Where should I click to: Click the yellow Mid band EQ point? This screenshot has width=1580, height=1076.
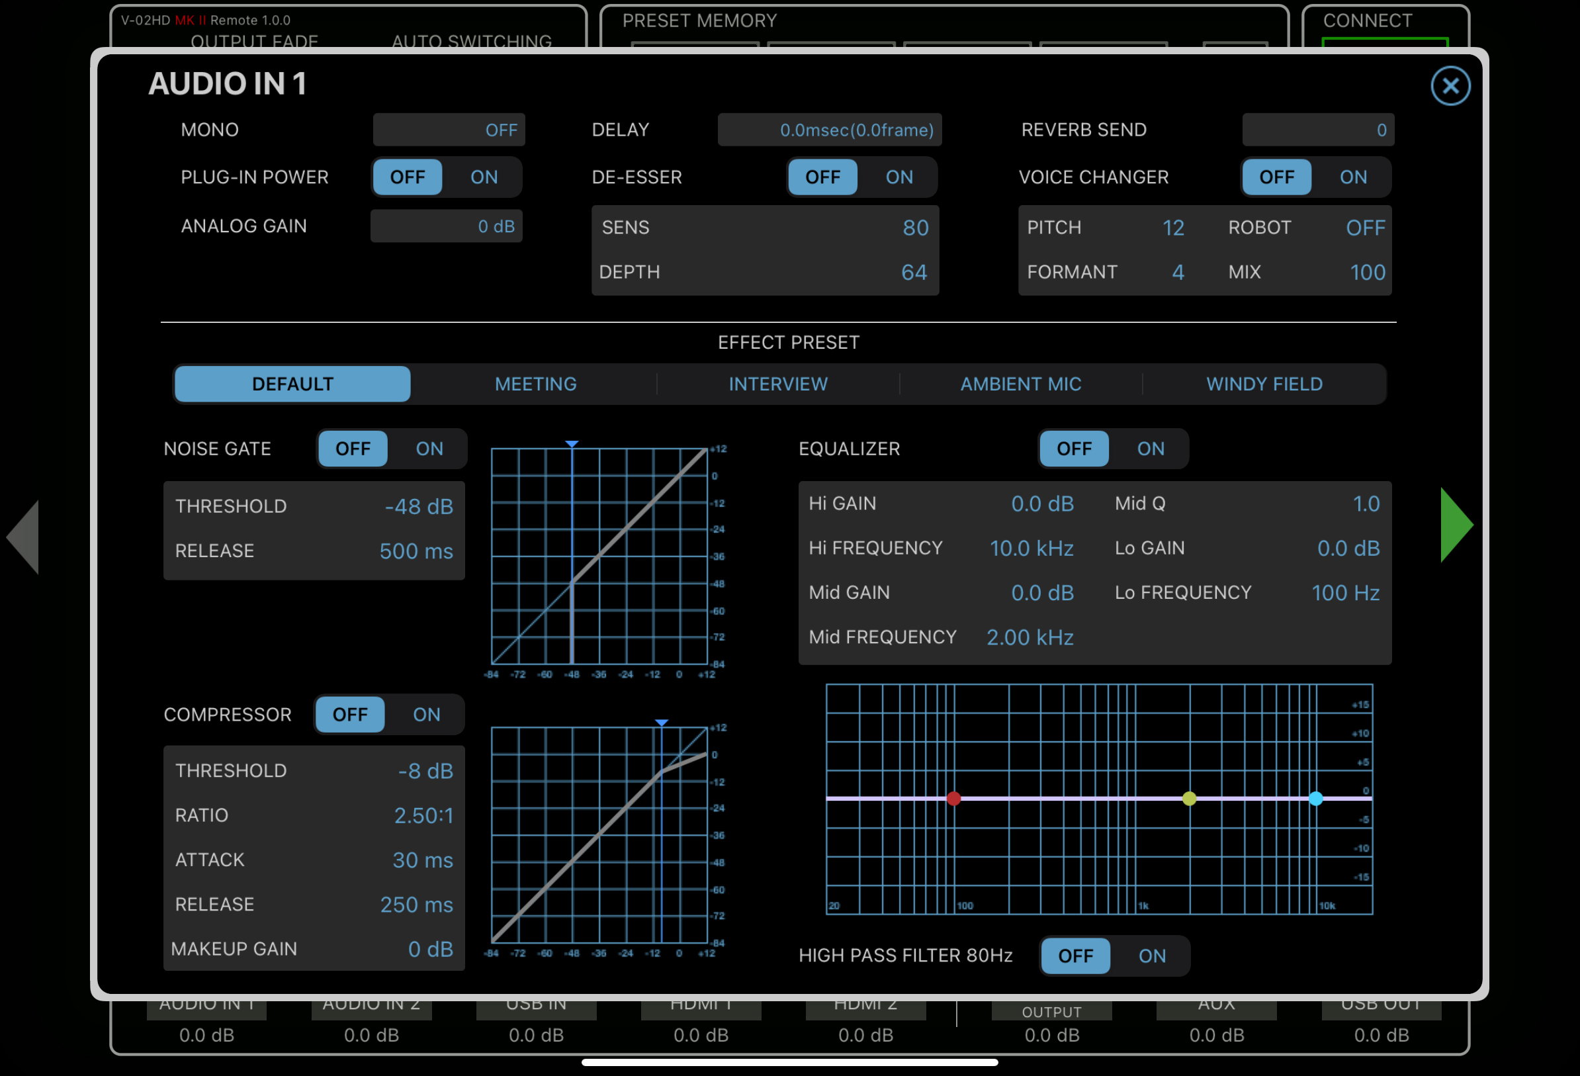(x=1189, y=799)
